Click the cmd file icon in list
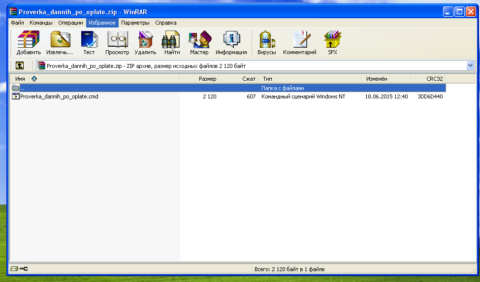480x282 pixels. tap(16, 96)
